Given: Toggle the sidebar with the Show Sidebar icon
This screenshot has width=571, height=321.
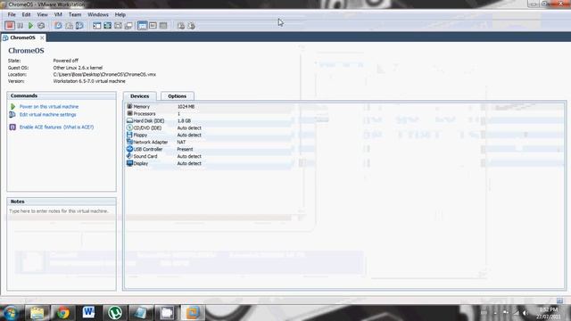Looking at the screenshot, I should tap(97, 26).
